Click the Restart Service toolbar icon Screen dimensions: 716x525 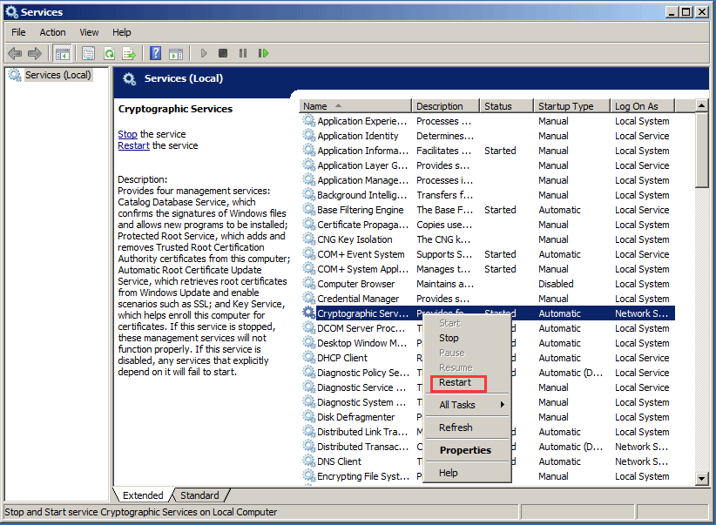[x=263, y=53]
